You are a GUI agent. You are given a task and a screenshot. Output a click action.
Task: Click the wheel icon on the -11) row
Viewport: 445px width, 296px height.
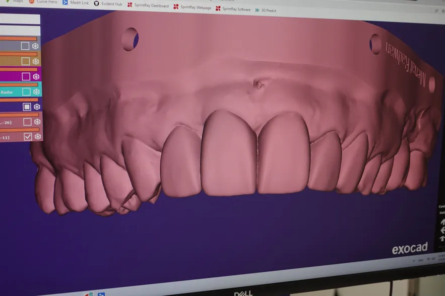38,136
